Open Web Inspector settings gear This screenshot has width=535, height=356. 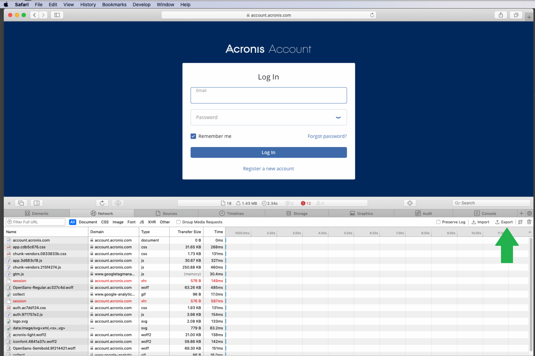click(529, 213)
